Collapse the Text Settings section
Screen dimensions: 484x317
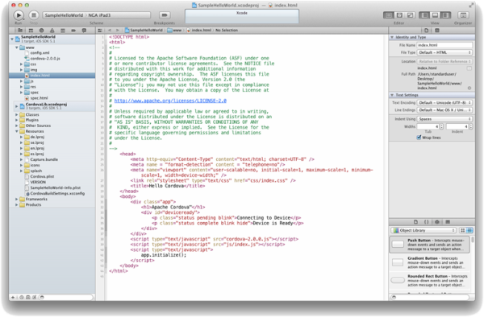coord(392,95)
